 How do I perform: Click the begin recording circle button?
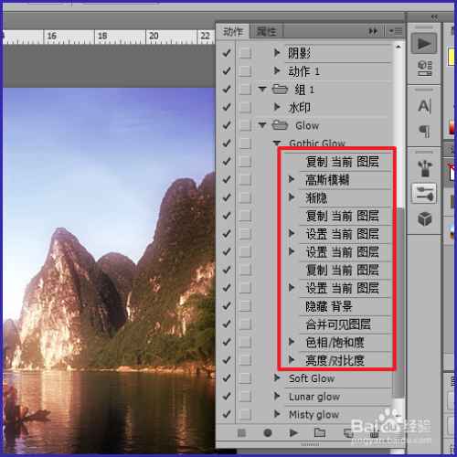tap(268, 432)
